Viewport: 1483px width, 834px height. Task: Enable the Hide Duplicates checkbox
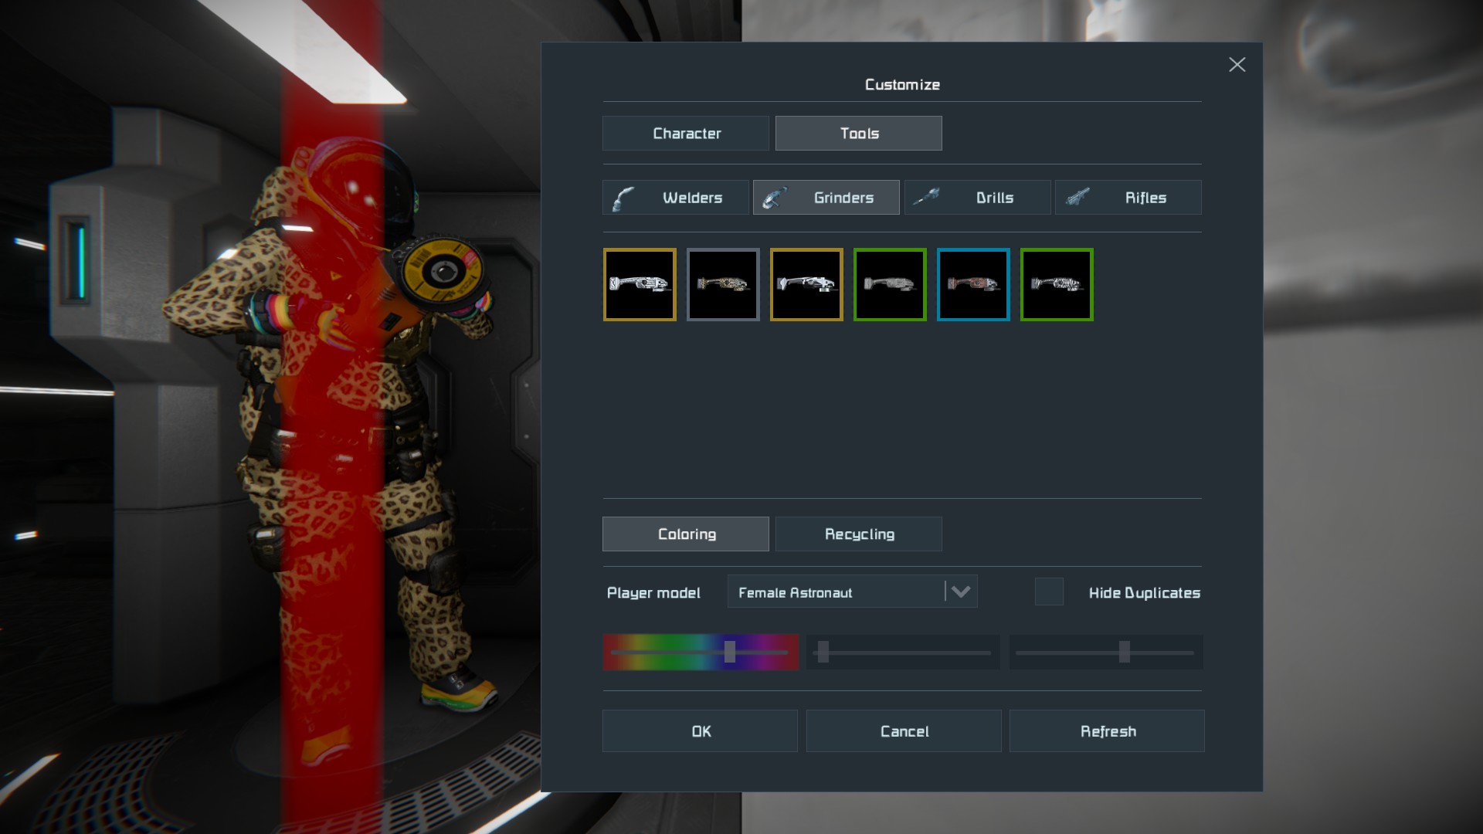1049,592
